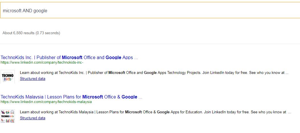Click bold "Google" in the TechnoKids Inc. title
300x133 pixels.
click(113, 57)
